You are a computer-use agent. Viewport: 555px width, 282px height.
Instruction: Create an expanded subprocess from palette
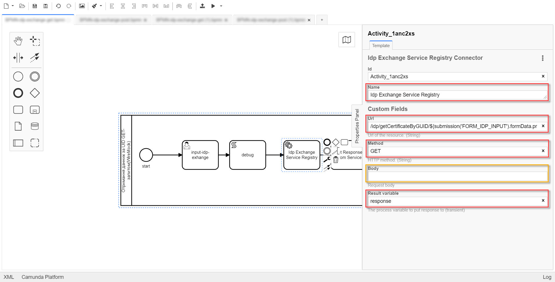point(35,110)
